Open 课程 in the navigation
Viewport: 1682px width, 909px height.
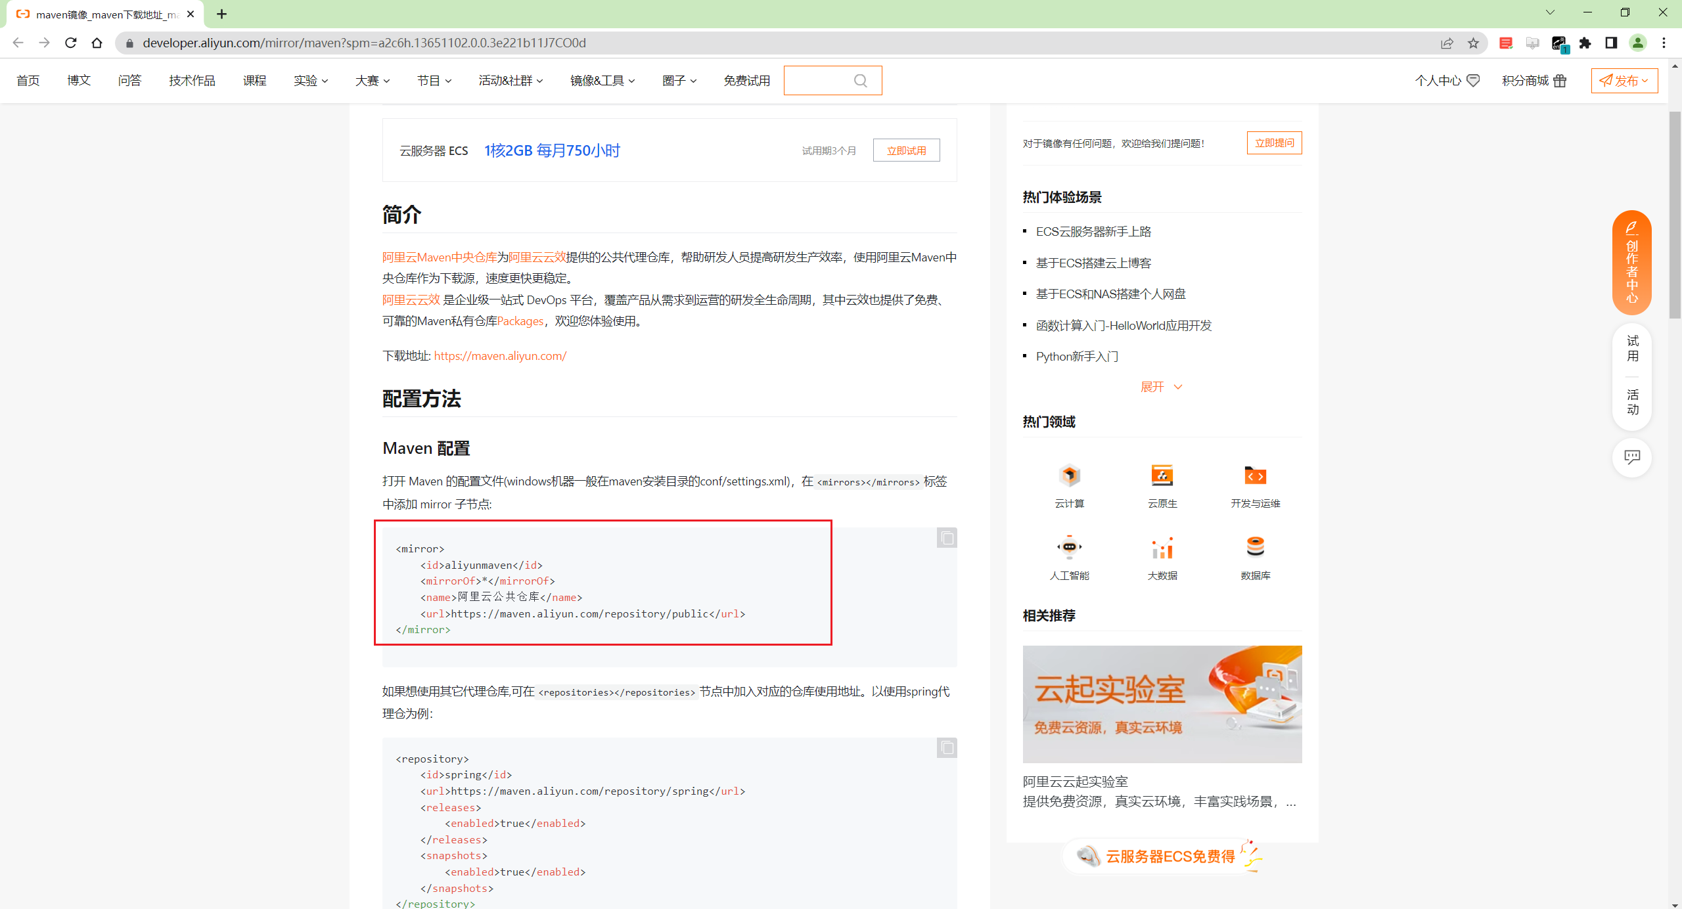pyautogui.click(x=254, y=80)
